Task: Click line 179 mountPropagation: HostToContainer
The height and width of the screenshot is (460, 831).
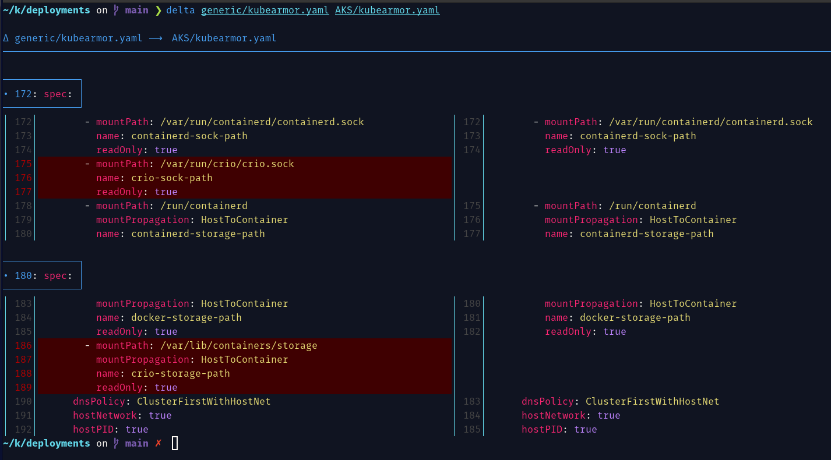Action: point(192,220)
